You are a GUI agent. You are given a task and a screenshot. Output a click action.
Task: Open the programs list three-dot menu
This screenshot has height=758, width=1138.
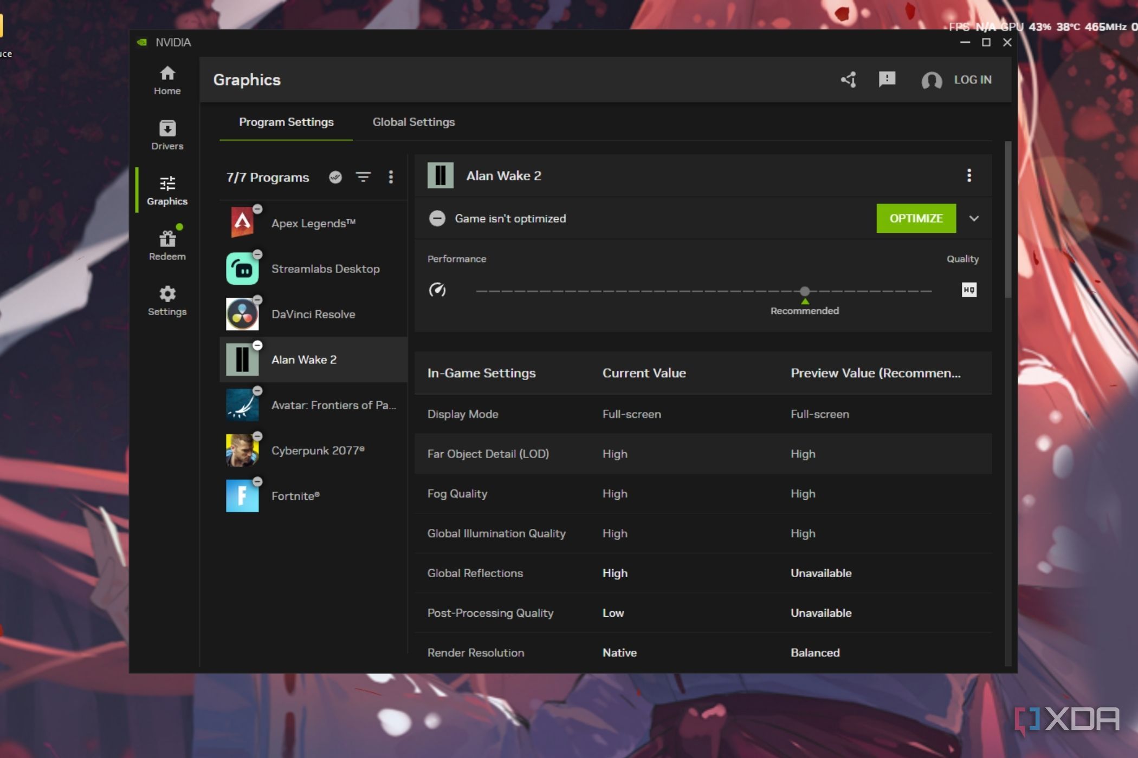click(x=391, y=177)
